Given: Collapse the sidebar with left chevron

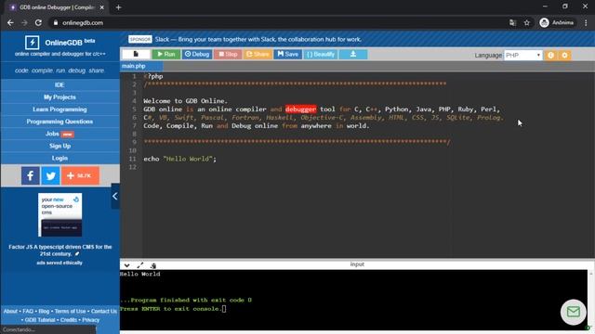Looking at the screenshot, I should click(115, 196).
